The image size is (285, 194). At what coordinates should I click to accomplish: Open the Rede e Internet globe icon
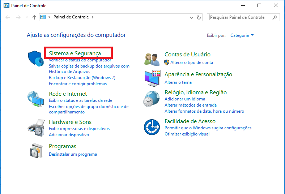[36, 99]
